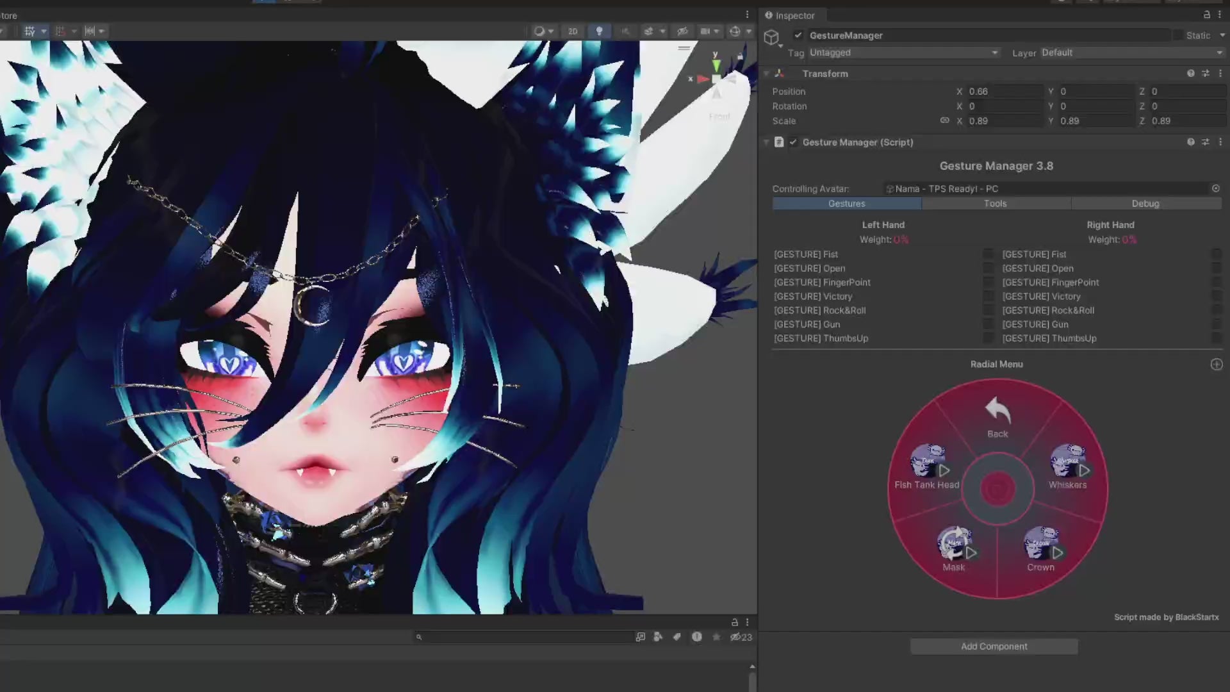Open Scene camera settings icon

705,31
